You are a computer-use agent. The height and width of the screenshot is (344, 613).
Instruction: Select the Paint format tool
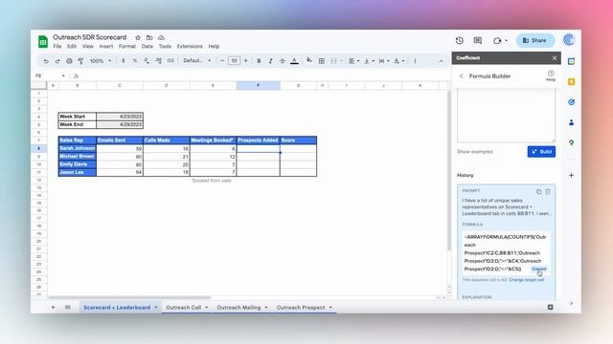(x=80, y=61)
